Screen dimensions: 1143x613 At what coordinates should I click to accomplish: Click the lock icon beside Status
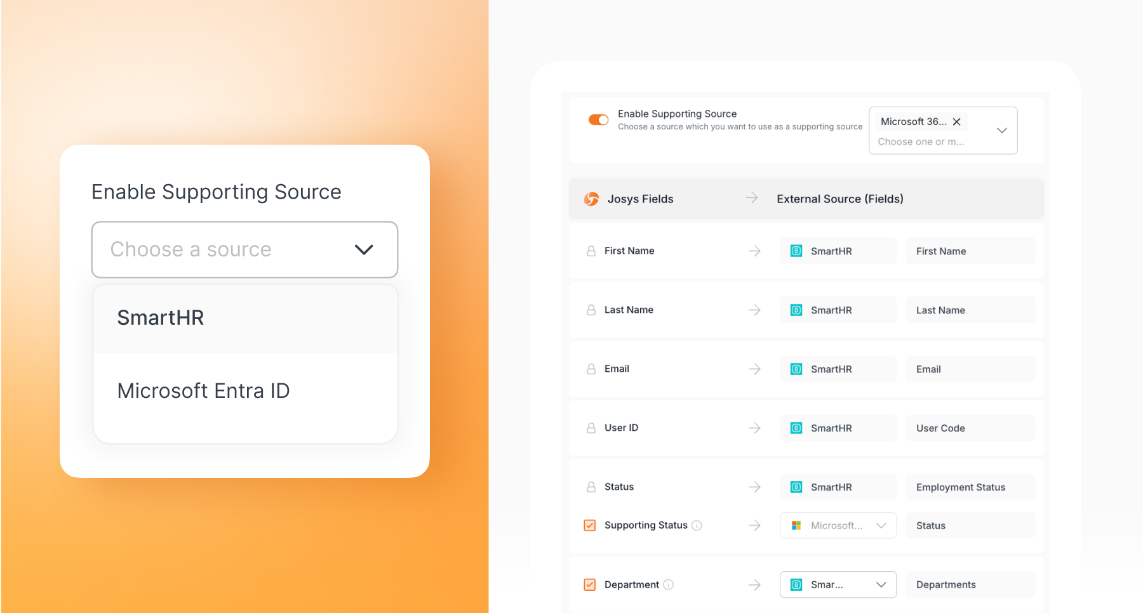[591, 487]
